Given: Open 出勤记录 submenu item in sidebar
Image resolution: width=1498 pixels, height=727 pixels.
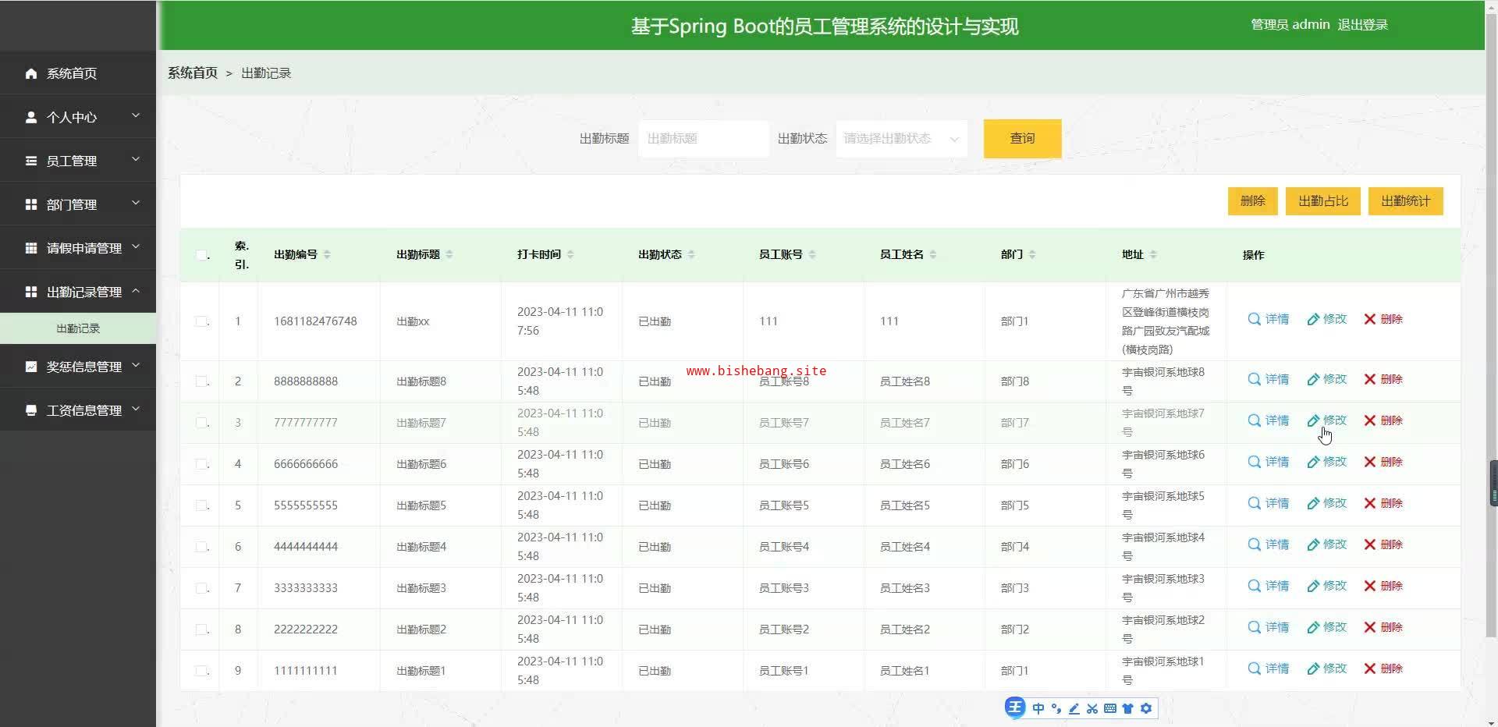Looking at the screenshot, I should click(78, 328).
